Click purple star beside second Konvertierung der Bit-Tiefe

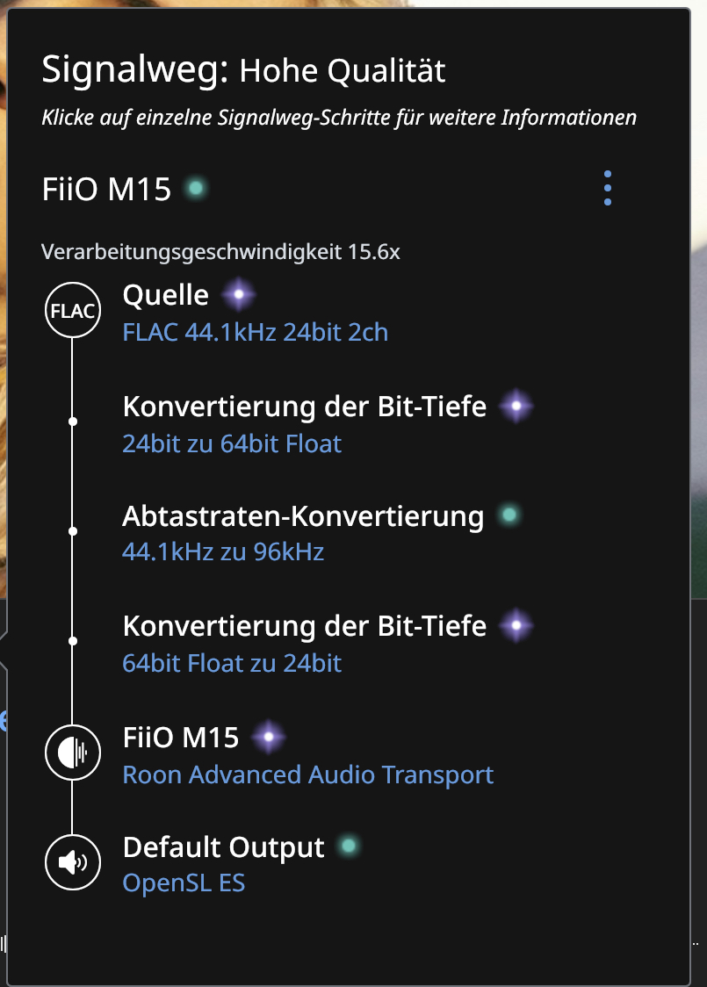[x=516, y=625]
